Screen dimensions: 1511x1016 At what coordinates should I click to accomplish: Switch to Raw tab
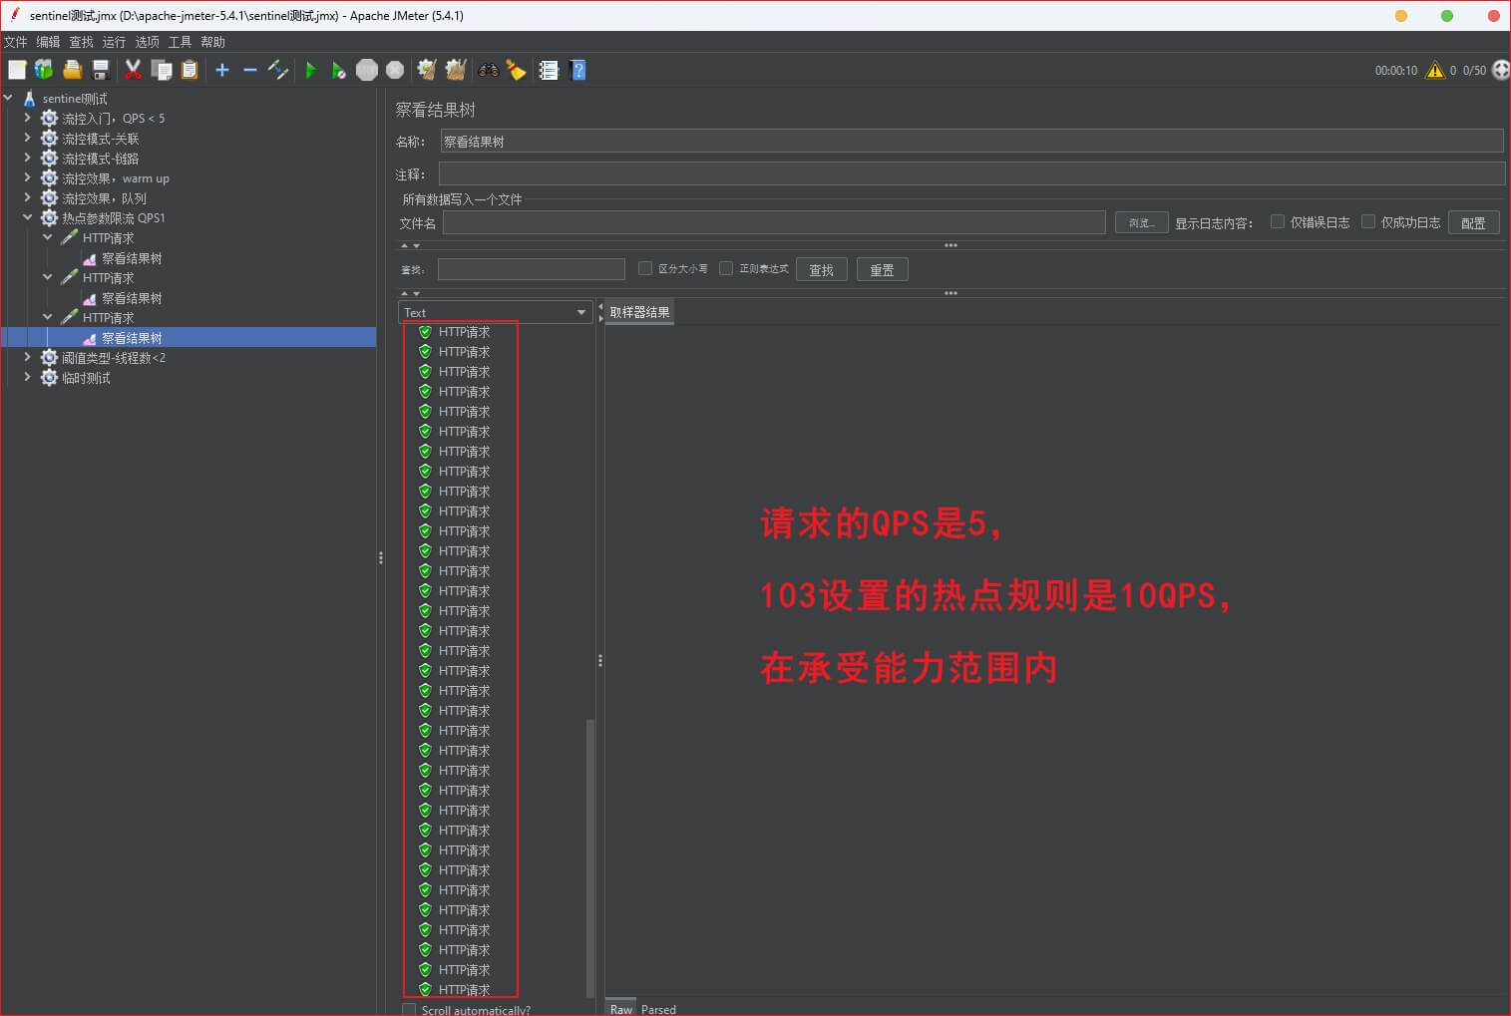[621, 1009]
